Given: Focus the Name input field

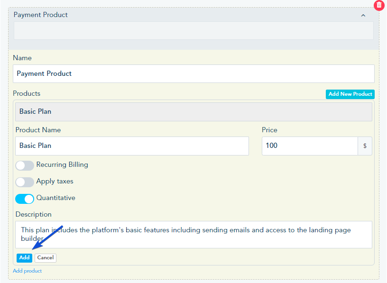Looking at the screenshot, I should pyautogui.click(x=193, y=74).
